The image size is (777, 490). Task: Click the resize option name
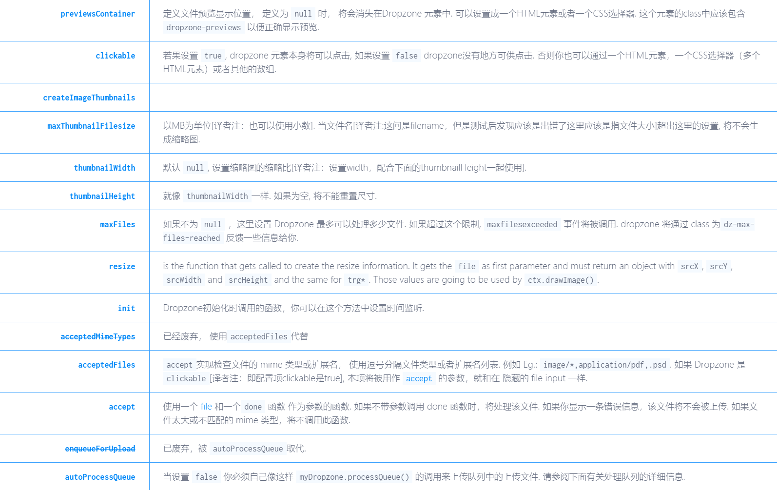click(x=122, y=267)
